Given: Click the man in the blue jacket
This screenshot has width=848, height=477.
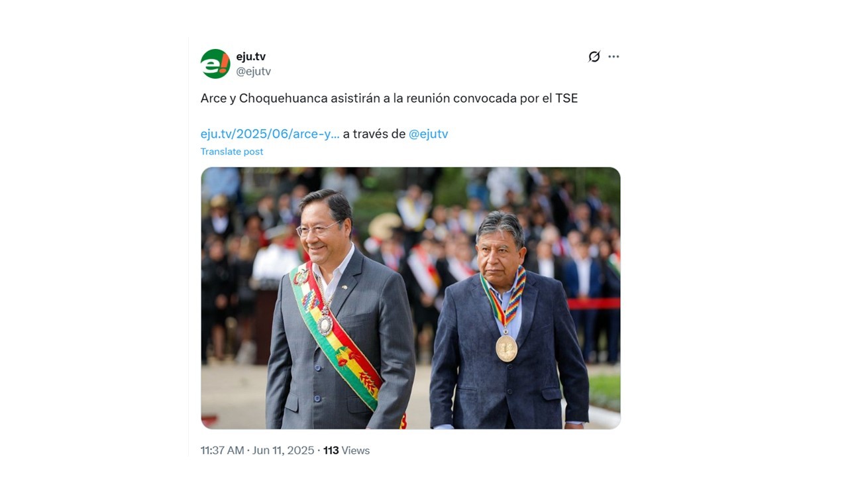Looking at the screenshot, I should pos(508,325).
